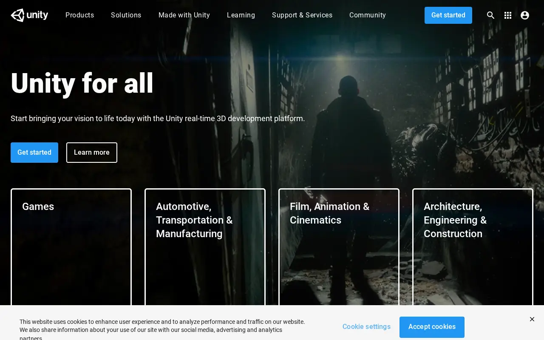Select the Automotive, Transportation & Manufacturing card

(205, 246)
